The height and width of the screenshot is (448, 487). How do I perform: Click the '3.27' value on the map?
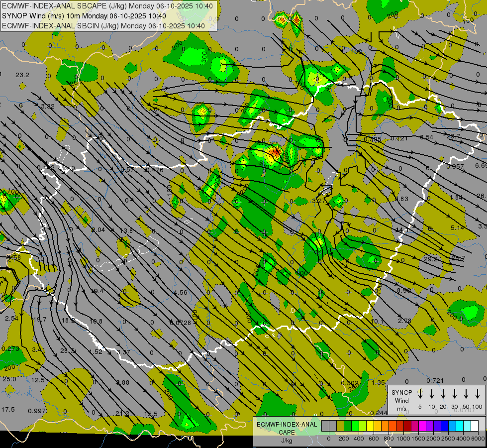pyautogui.click(x=318, y=201)
